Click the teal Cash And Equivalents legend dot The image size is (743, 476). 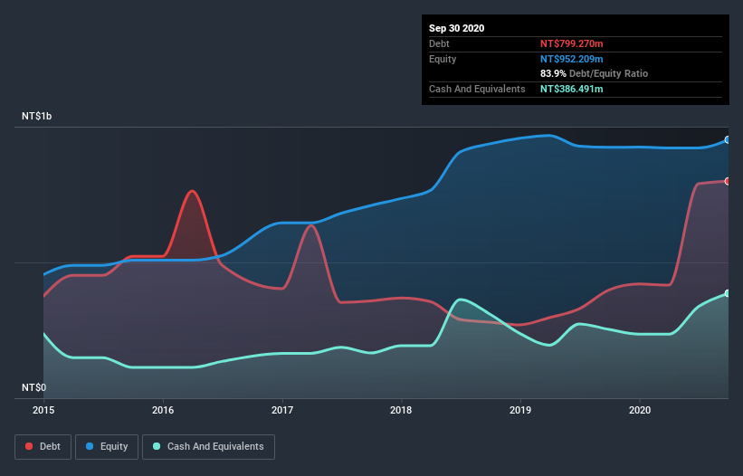(x=157, y=446)
